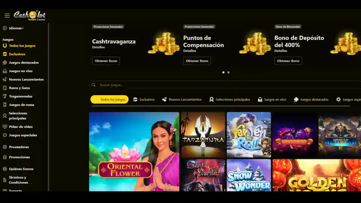Click the Póker de video icon

pos(5,127)
